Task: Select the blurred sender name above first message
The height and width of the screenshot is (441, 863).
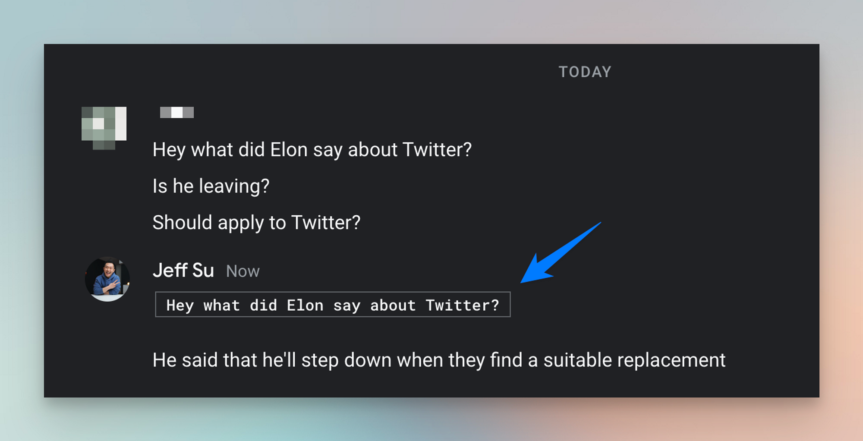Action: (177, 113)
